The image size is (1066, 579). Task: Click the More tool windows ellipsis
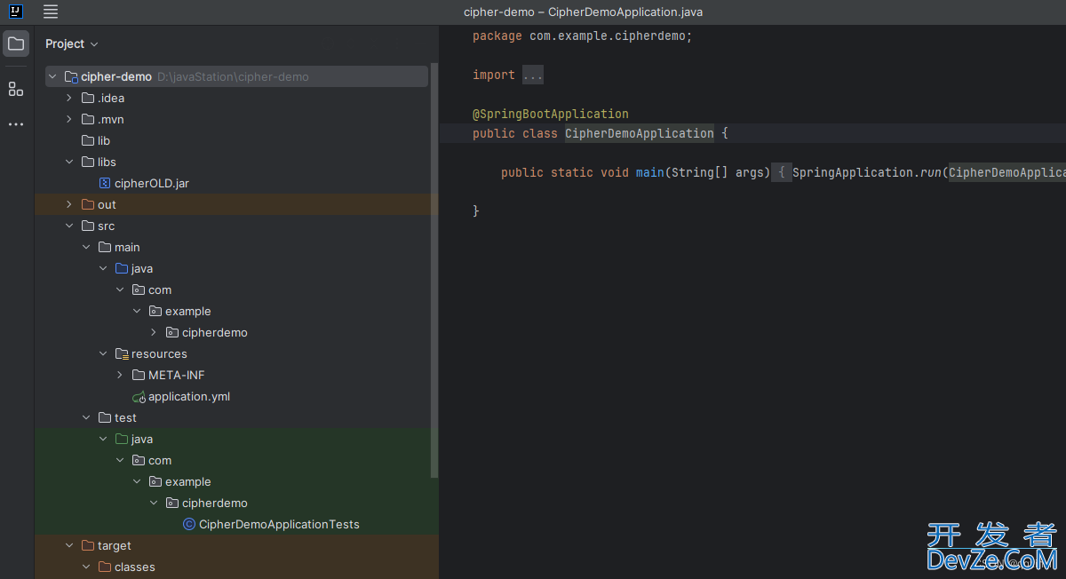[x=16, y=124]
